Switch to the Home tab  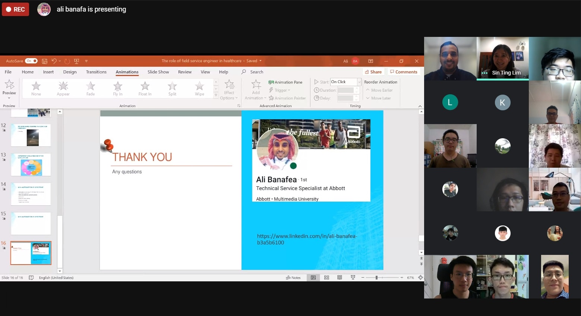tap(28, 72)
